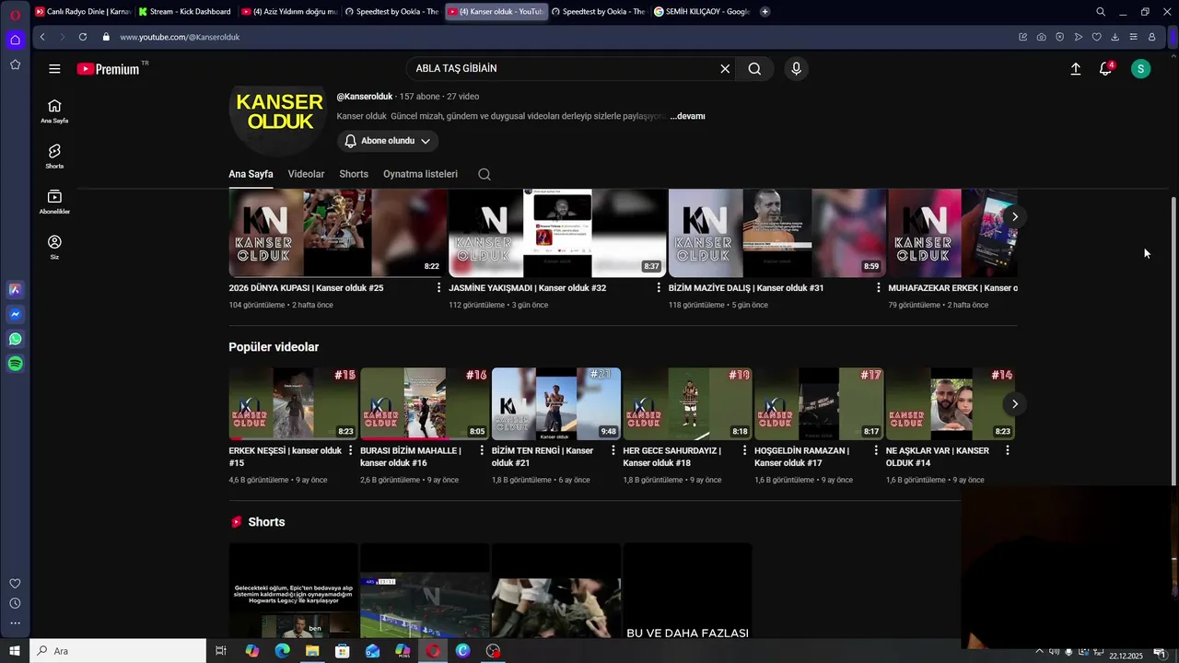Open the Opera tab search magnifier
This screenshot has height=663, width=1179.
[1101, 12]
